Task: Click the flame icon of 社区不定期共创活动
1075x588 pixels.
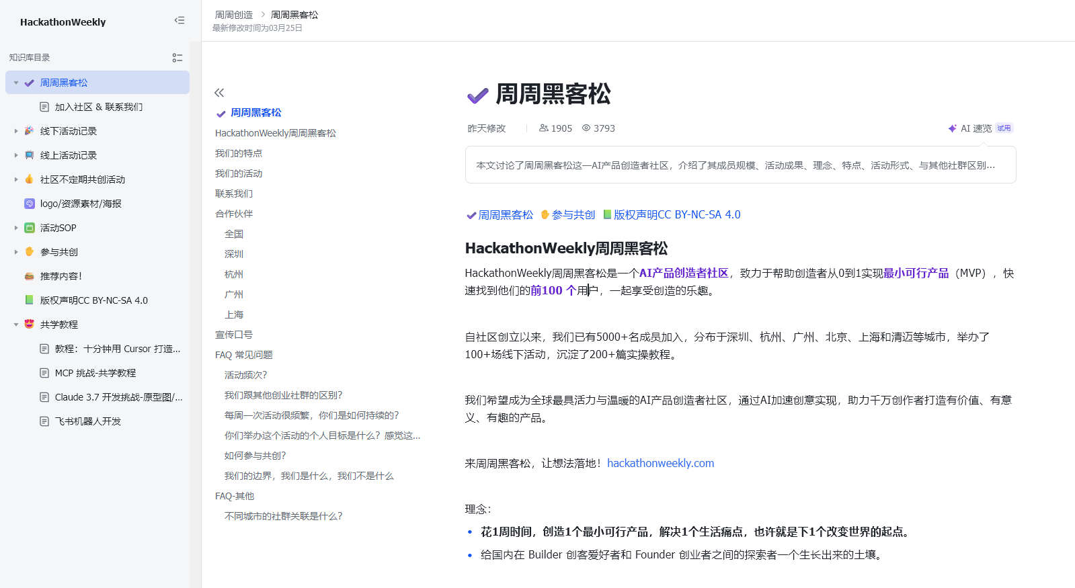Action: point(30,179)
